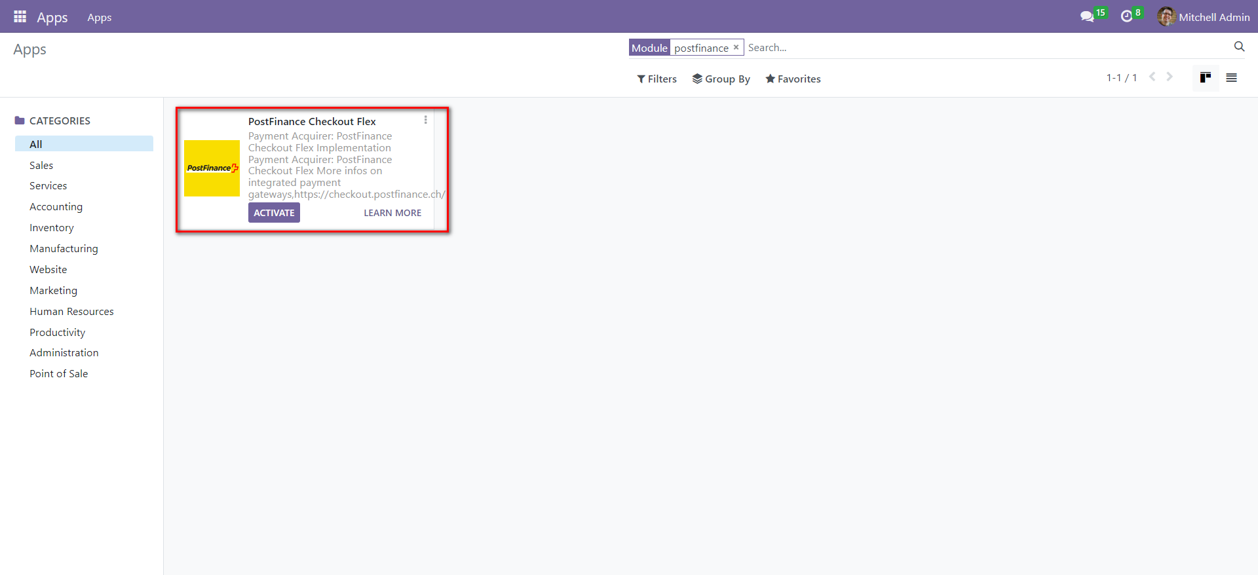Remove the postfinance module search facet
1258x575 pixels.
click(x=736, y=47)
